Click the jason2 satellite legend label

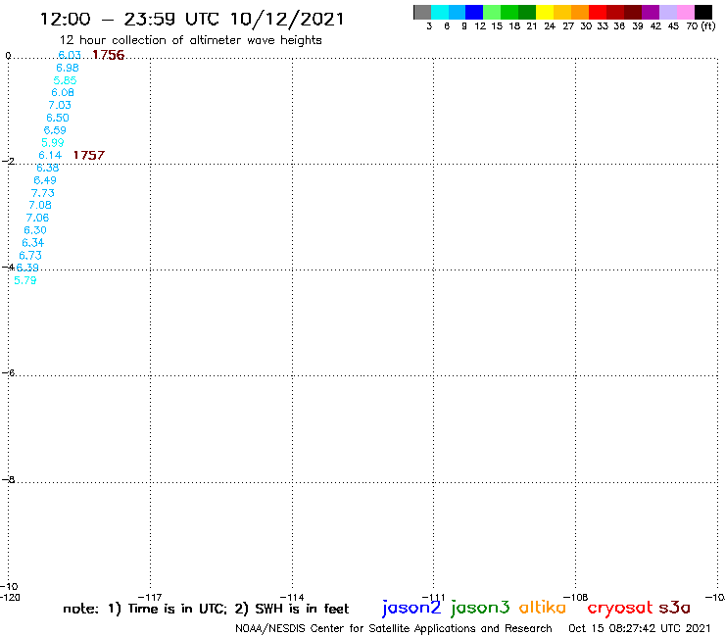(x=411, y=608)
